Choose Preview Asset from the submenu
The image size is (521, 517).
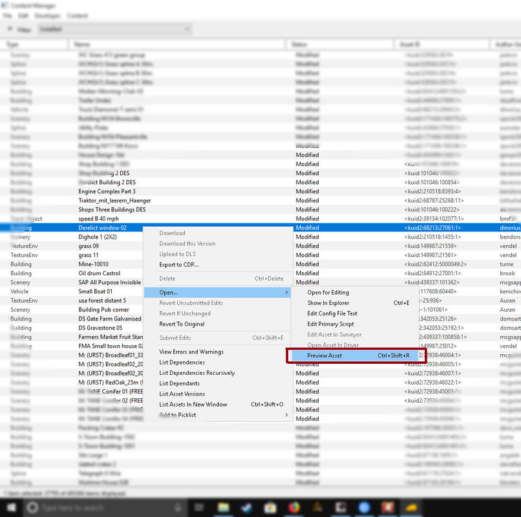click(354, 355)
